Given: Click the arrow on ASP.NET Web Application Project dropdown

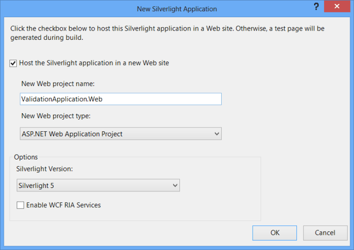Looking at the screenshot, I should point(217,134).
